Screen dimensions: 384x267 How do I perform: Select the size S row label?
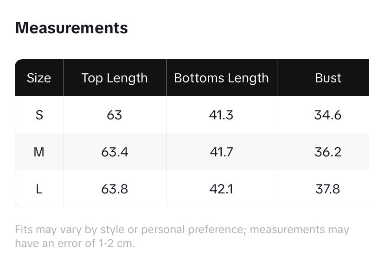(x=39, y=115)
